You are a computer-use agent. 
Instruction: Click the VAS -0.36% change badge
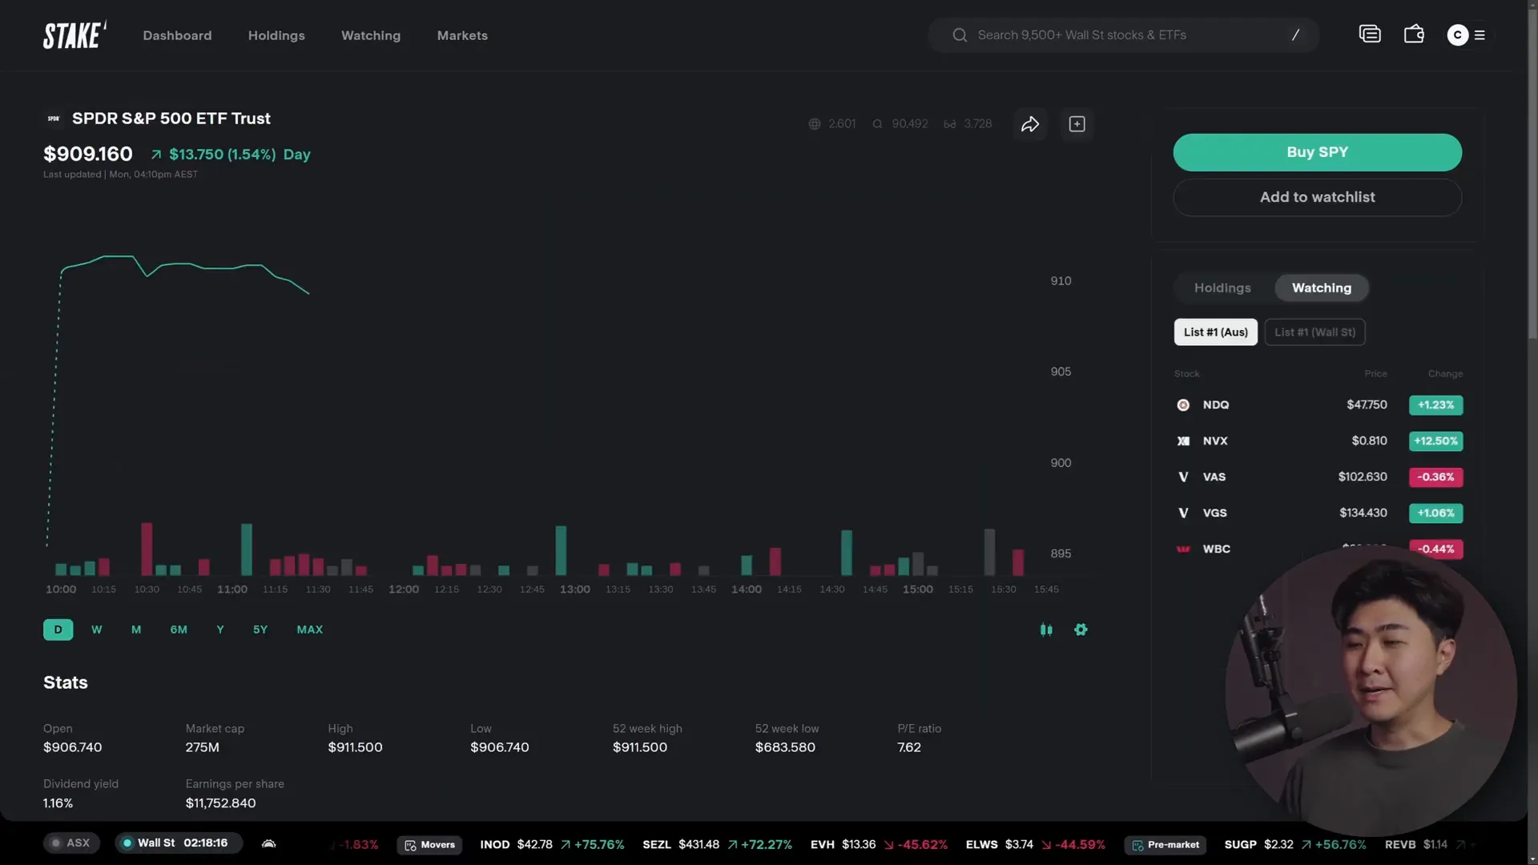[1435, 477]
